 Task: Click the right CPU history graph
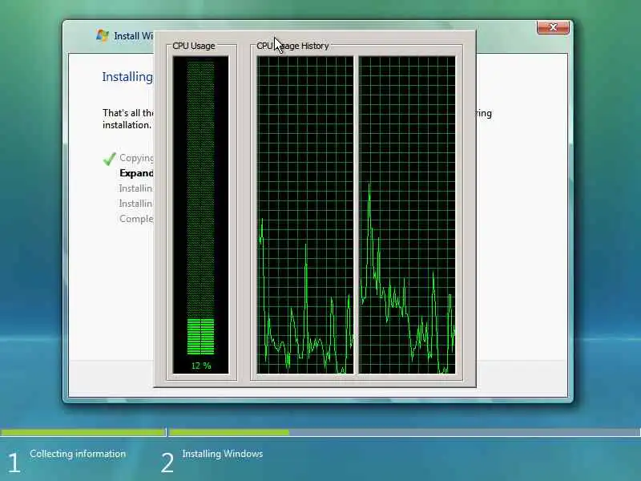tap(407, 215)
